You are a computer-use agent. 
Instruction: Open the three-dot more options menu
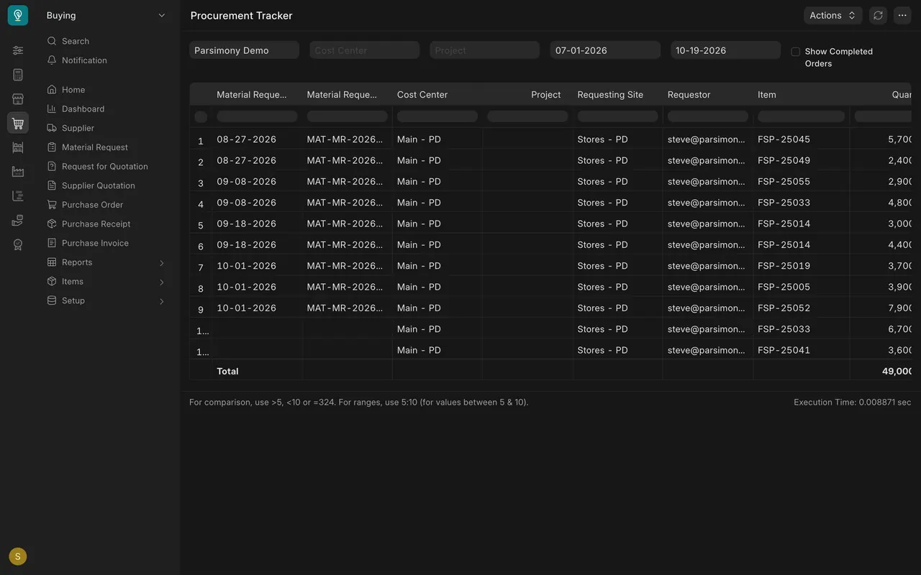tap(902, 15)
